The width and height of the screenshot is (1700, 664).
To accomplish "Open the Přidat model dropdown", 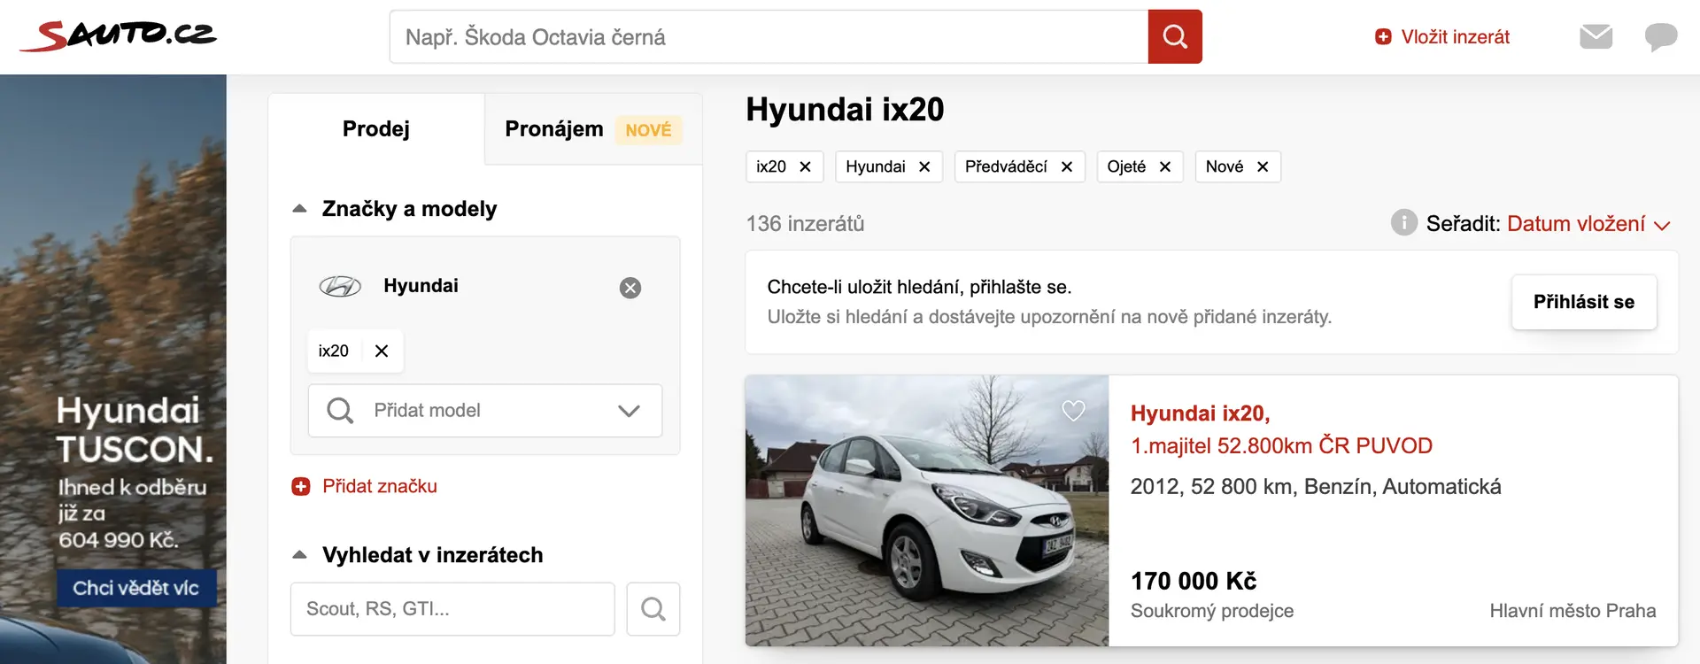I will (484, 411).
